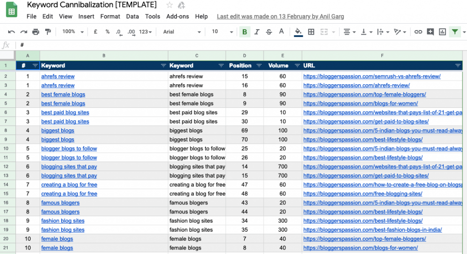This screenshot has width=467, height=254.
Task: Click the document title Keyword Cannibalization [TEMPLATE]
Action: [x=92, y=5]
